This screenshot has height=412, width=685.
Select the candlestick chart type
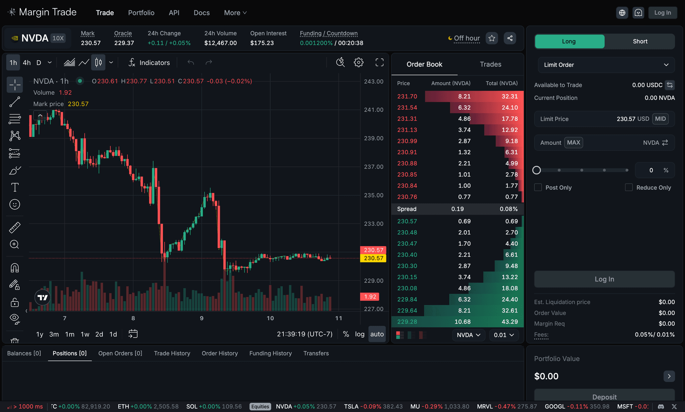[x=98, y=62]
